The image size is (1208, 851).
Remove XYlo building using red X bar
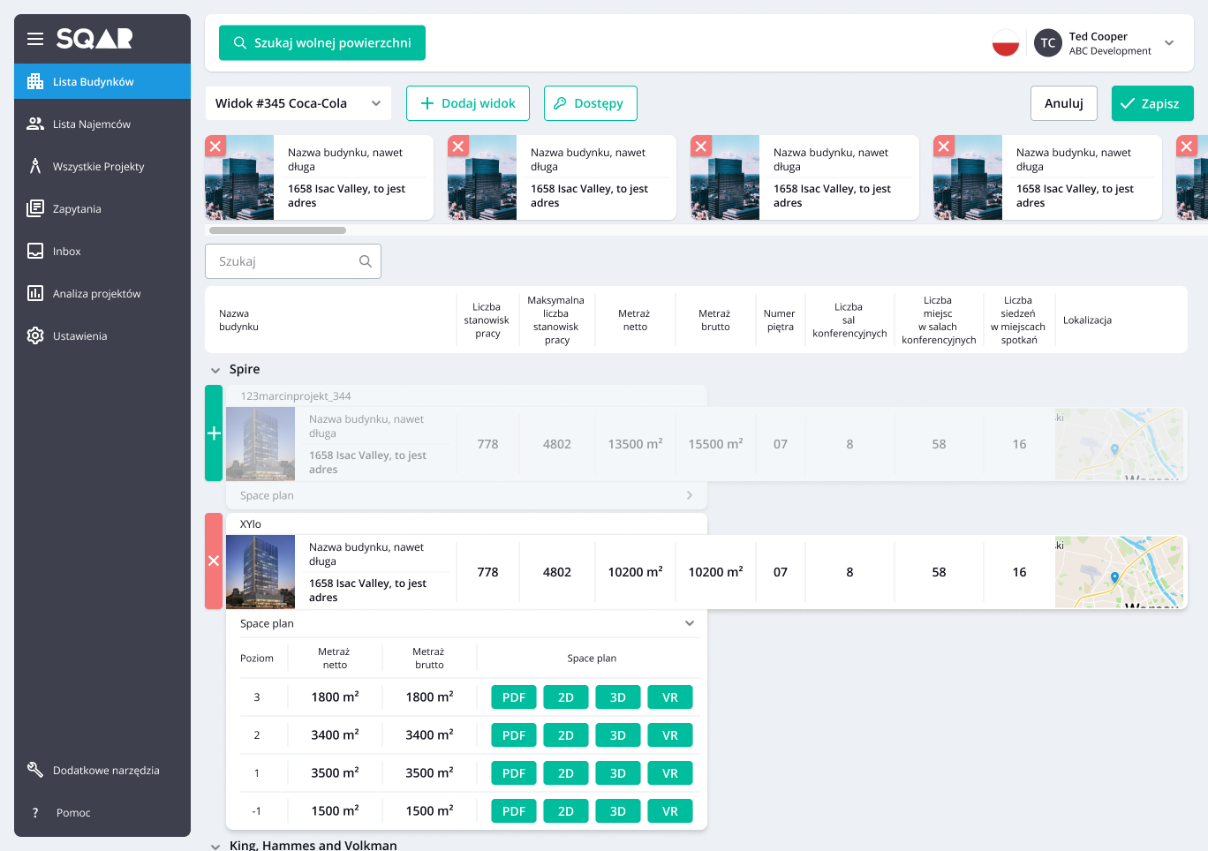point(214,561)
